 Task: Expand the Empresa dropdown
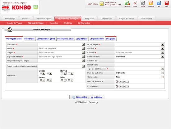coord(83,44)
